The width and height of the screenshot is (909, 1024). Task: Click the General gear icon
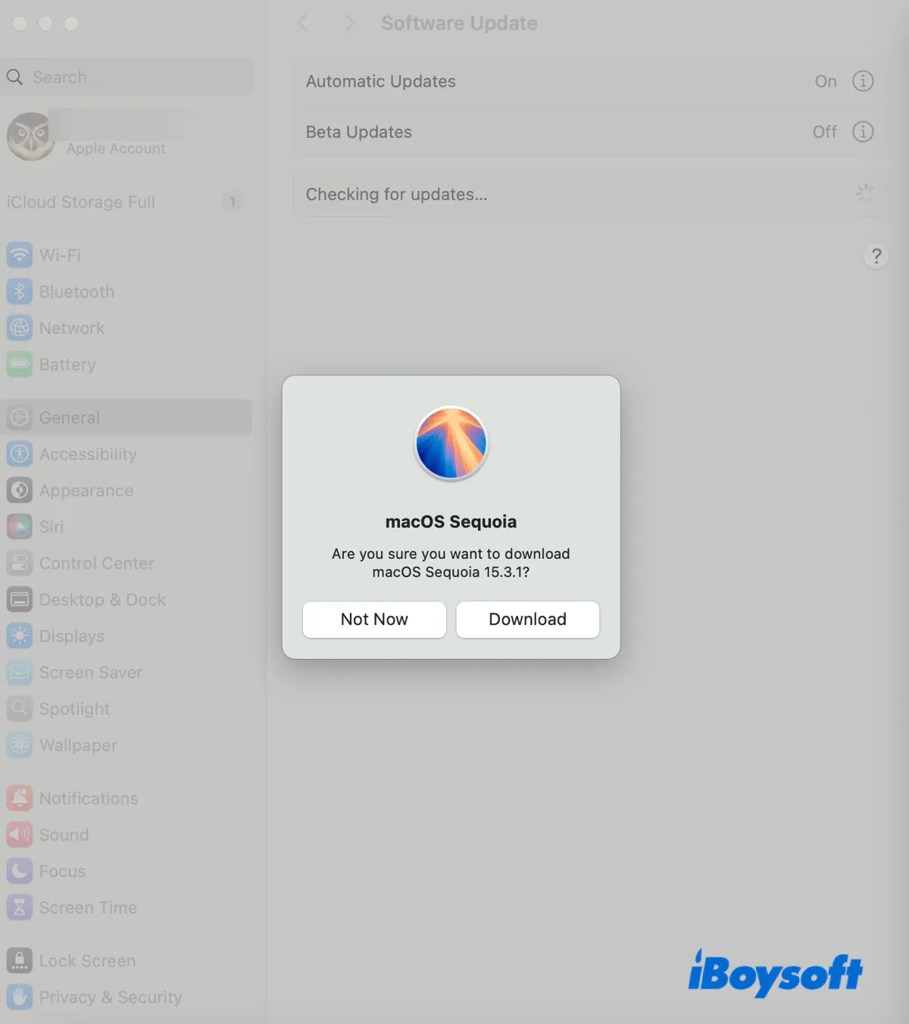click(20, 417)
